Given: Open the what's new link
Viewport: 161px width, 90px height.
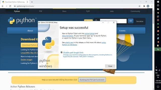Looking at the screenshot, I should (x=69, y=42).
